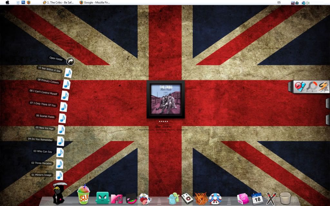Open folder from the stack menu
330x206 pixels.
(x=71, y=61)
